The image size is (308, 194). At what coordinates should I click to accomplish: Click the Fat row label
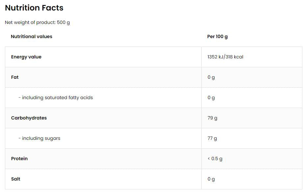tap(15, 77)
